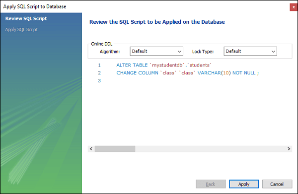Viewport: 298px width, 194px height.
Task: Click the horizontal scrollbar right arrow
Action: point(289,149)
